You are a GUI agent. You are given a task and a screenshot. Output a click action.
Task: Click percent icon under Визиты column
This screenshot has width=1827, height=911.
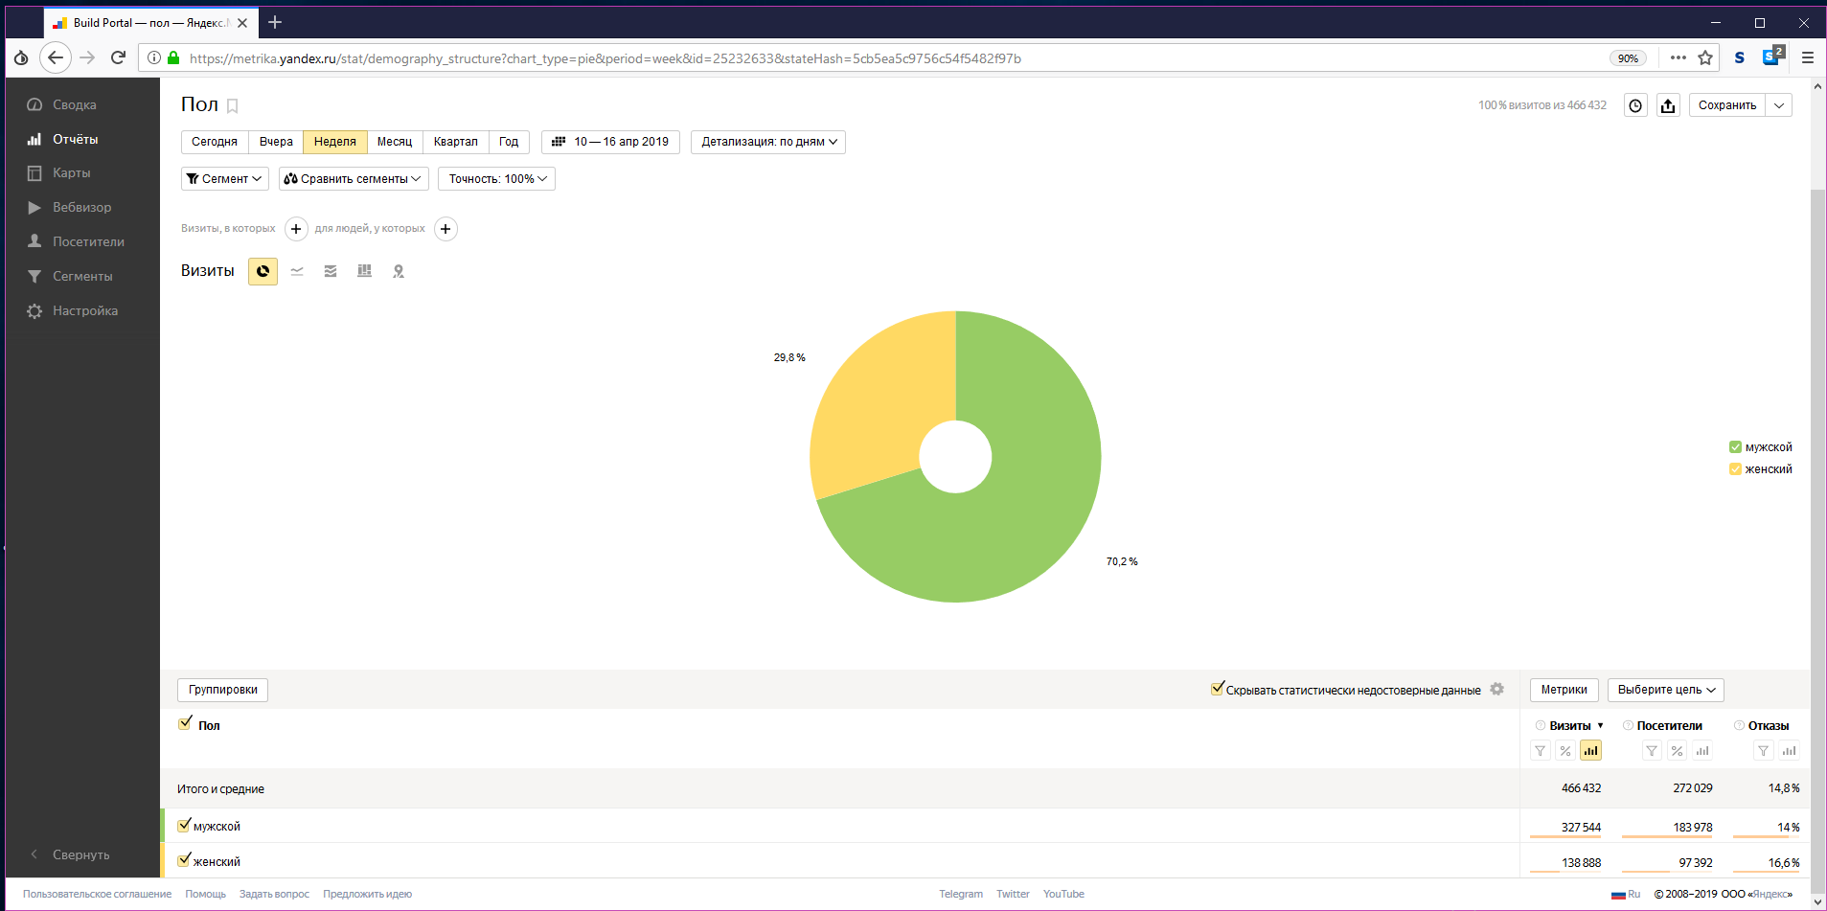(1564, 751)
